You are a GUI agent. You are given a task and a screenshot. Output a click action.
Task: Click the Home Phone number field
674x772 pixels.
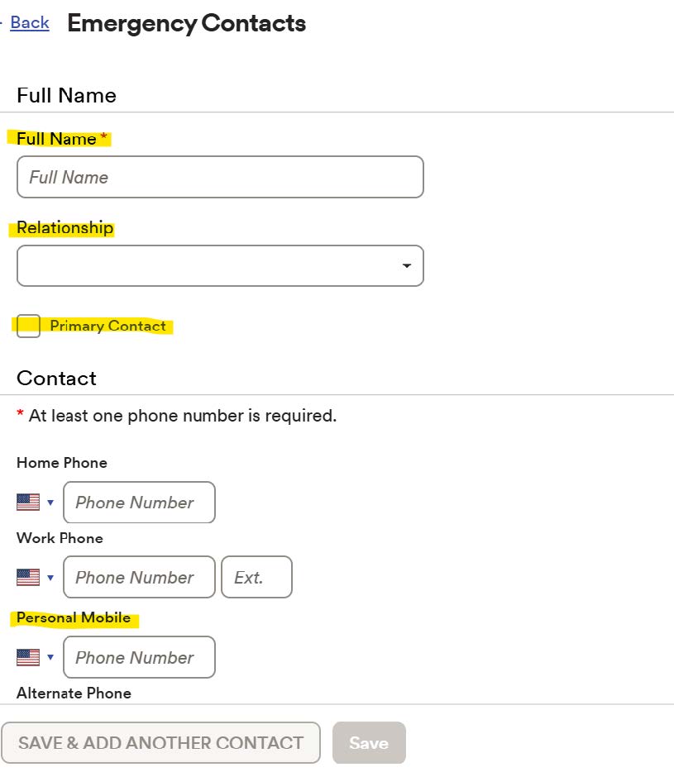tap(139, 503)
